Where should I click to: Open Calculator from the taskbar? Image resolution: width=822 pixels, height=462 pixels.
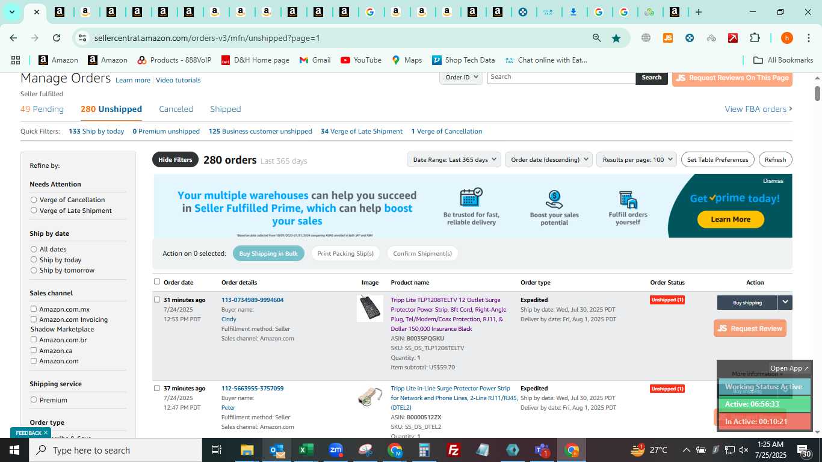click(x=424, y=450)
